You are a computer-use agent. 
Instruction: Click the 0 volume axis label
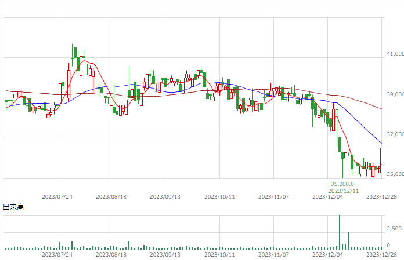click(x=388, y=246)
